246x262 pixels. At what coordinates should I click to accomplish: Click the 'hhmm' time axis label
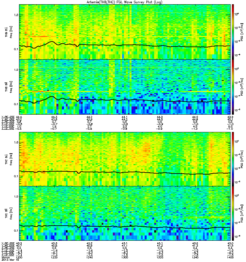[5, 257]
